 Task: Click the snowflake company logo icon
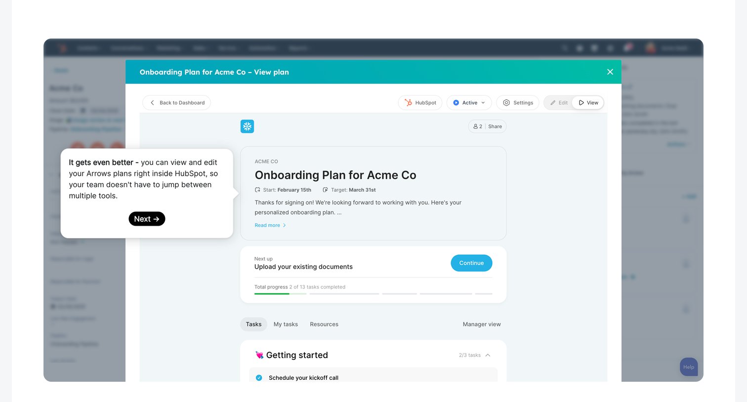(x=247, y=126)
